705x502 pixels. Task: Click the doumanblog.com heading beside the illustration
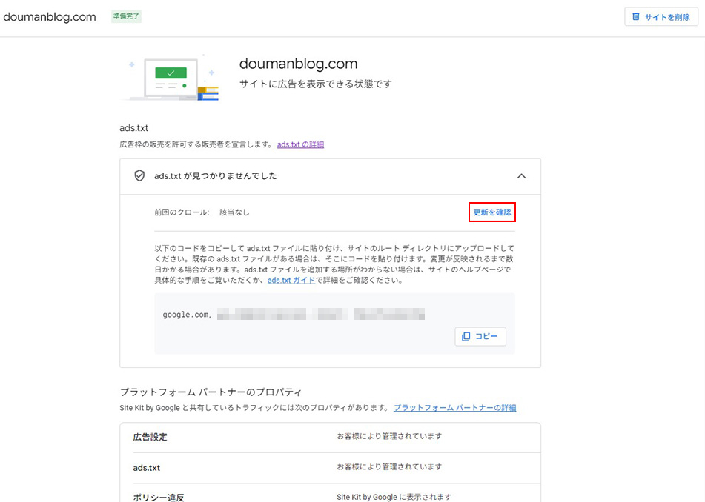[298, 64]
